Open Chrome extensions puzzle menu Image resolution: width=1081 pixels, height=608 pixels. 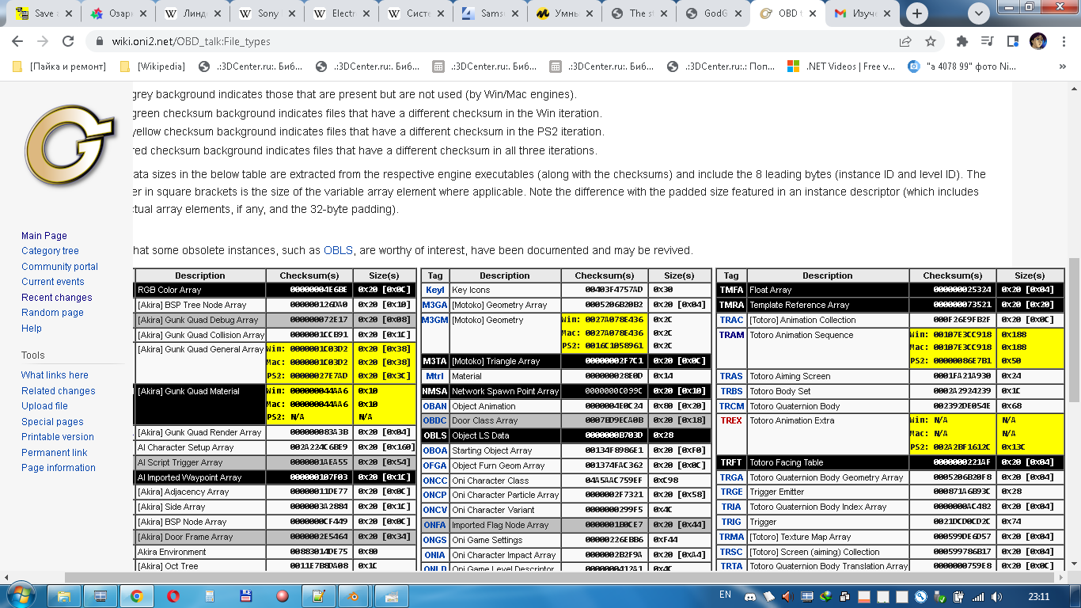pos(962,41)
